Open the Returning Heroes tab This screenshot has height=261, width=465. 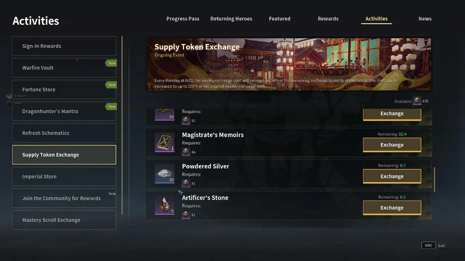click(x=231, y=19)
